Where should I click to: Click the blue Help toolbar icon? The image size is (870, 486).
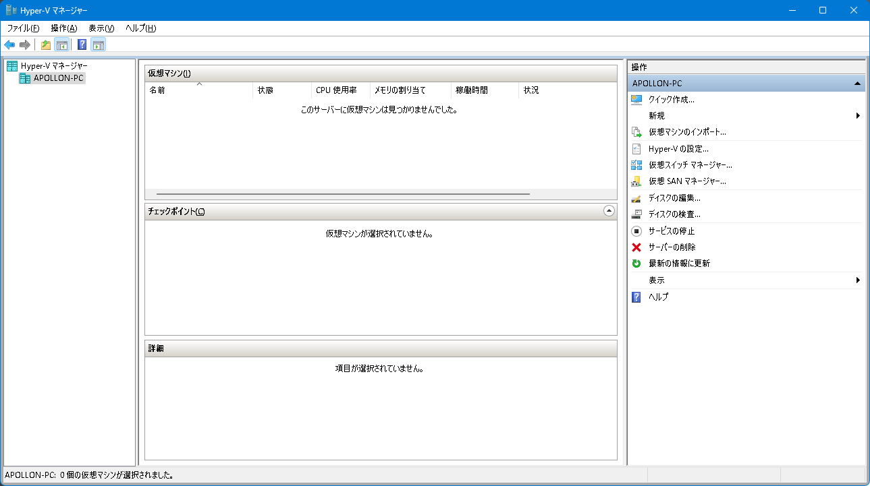pyautogui.click(x=82, y=45)
